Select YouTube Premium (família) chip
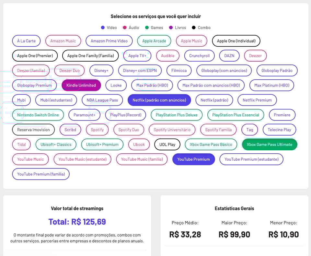 tap(41, 174)
